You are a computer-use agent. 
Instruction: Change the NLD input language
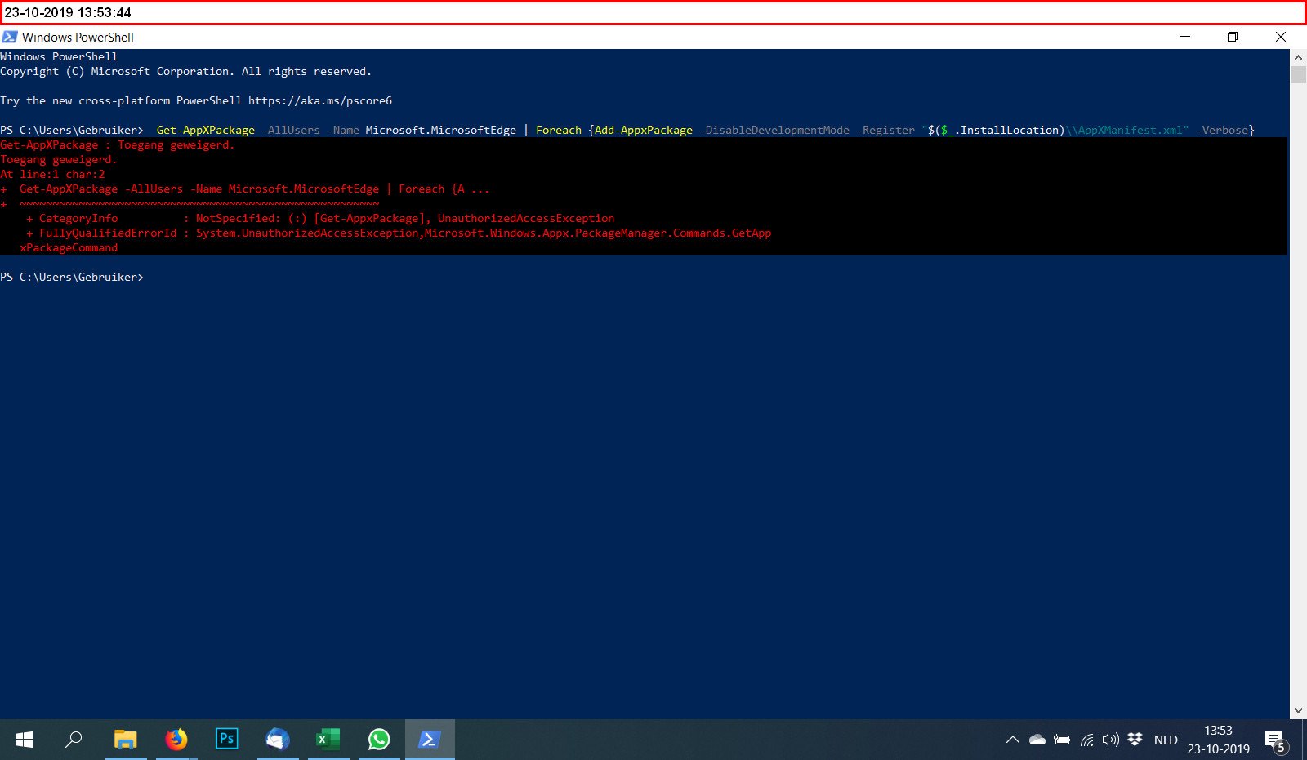pos(1166,740)
